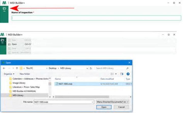Click the NGT-1000.mdz file icon
Viewport: 183px width, 113px height.
pyautogui.click(x=57, y=84)
